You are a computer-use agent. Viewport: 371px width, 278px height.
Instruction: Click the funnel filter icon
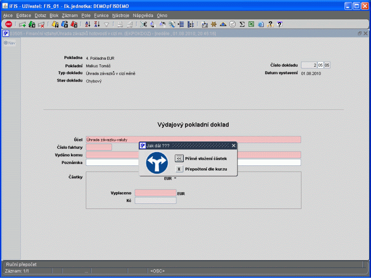tap(106, 24)
